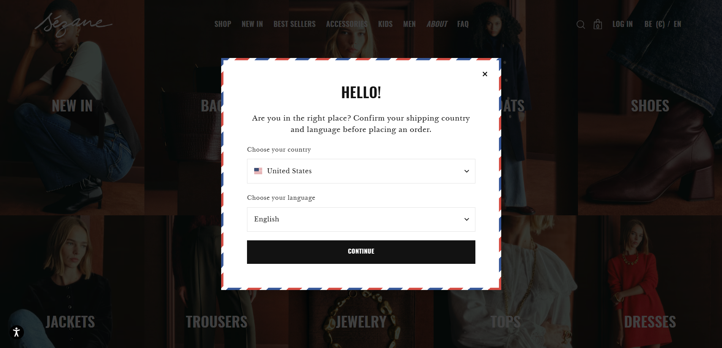Close the Hello dialog with the X
Viewport: 722px width, 348px height.
[485, 74]
